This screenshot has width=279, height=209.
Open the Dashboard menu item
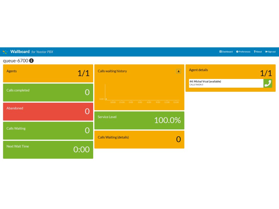pos(226,52)
